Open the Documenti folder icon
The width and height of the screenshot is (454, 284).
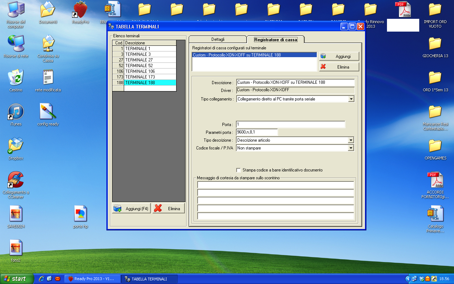[x=48, y=13]
